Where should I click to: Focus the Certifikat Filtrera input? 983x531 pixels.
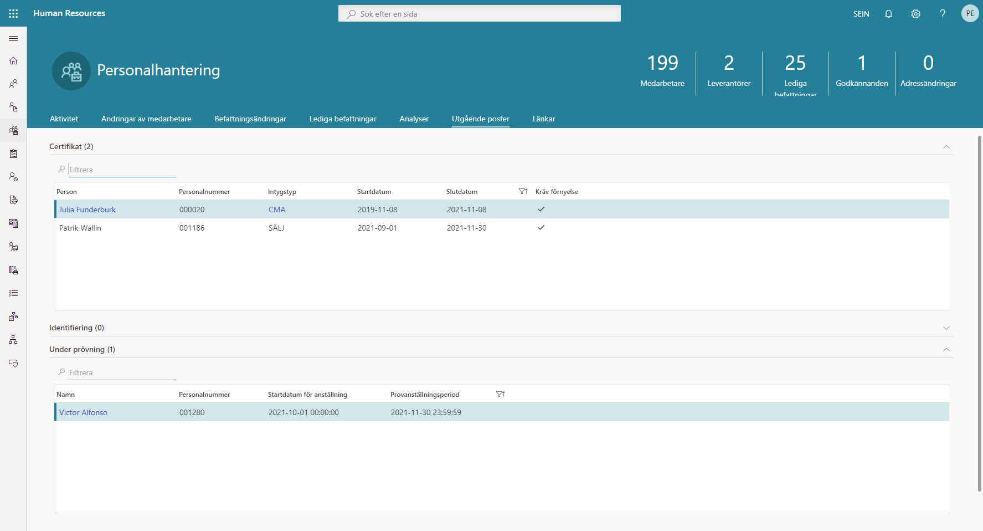(122, 170)
